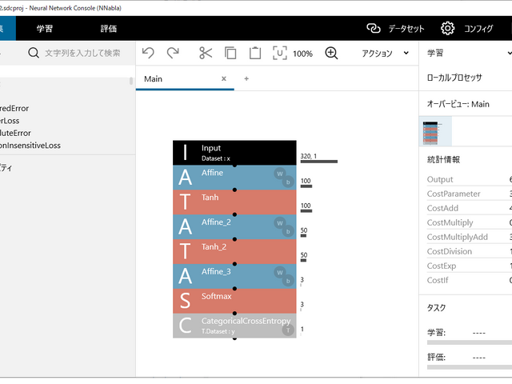Toggle the T badge on CategoricalCrossEntropy layer
Image resolution: width=512 pixels, height=384 pixels.
[289, 329]
